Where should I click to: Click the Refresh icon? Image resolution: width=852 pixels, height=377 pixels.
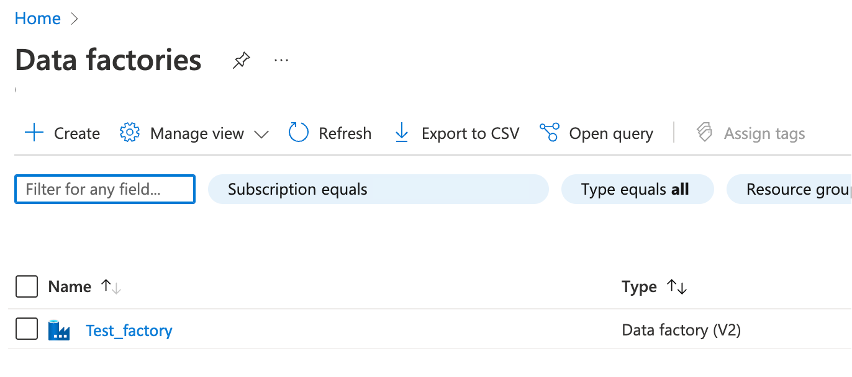pyautogui.click(x=298, y=133)
